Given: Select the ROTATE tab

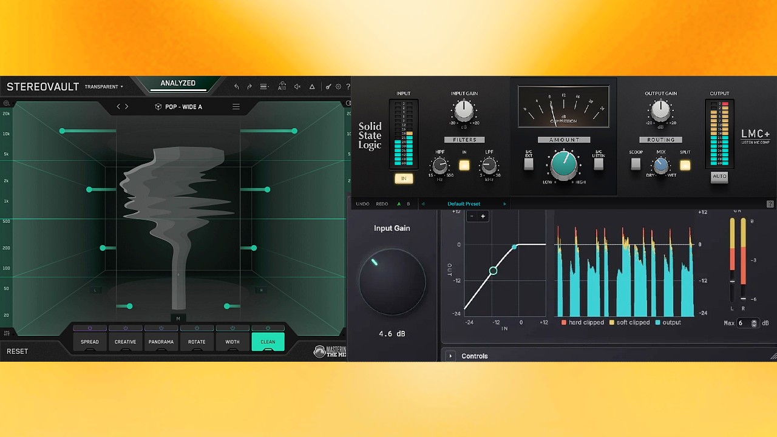Looking at the screenshot, I should [x=197, y=342].
